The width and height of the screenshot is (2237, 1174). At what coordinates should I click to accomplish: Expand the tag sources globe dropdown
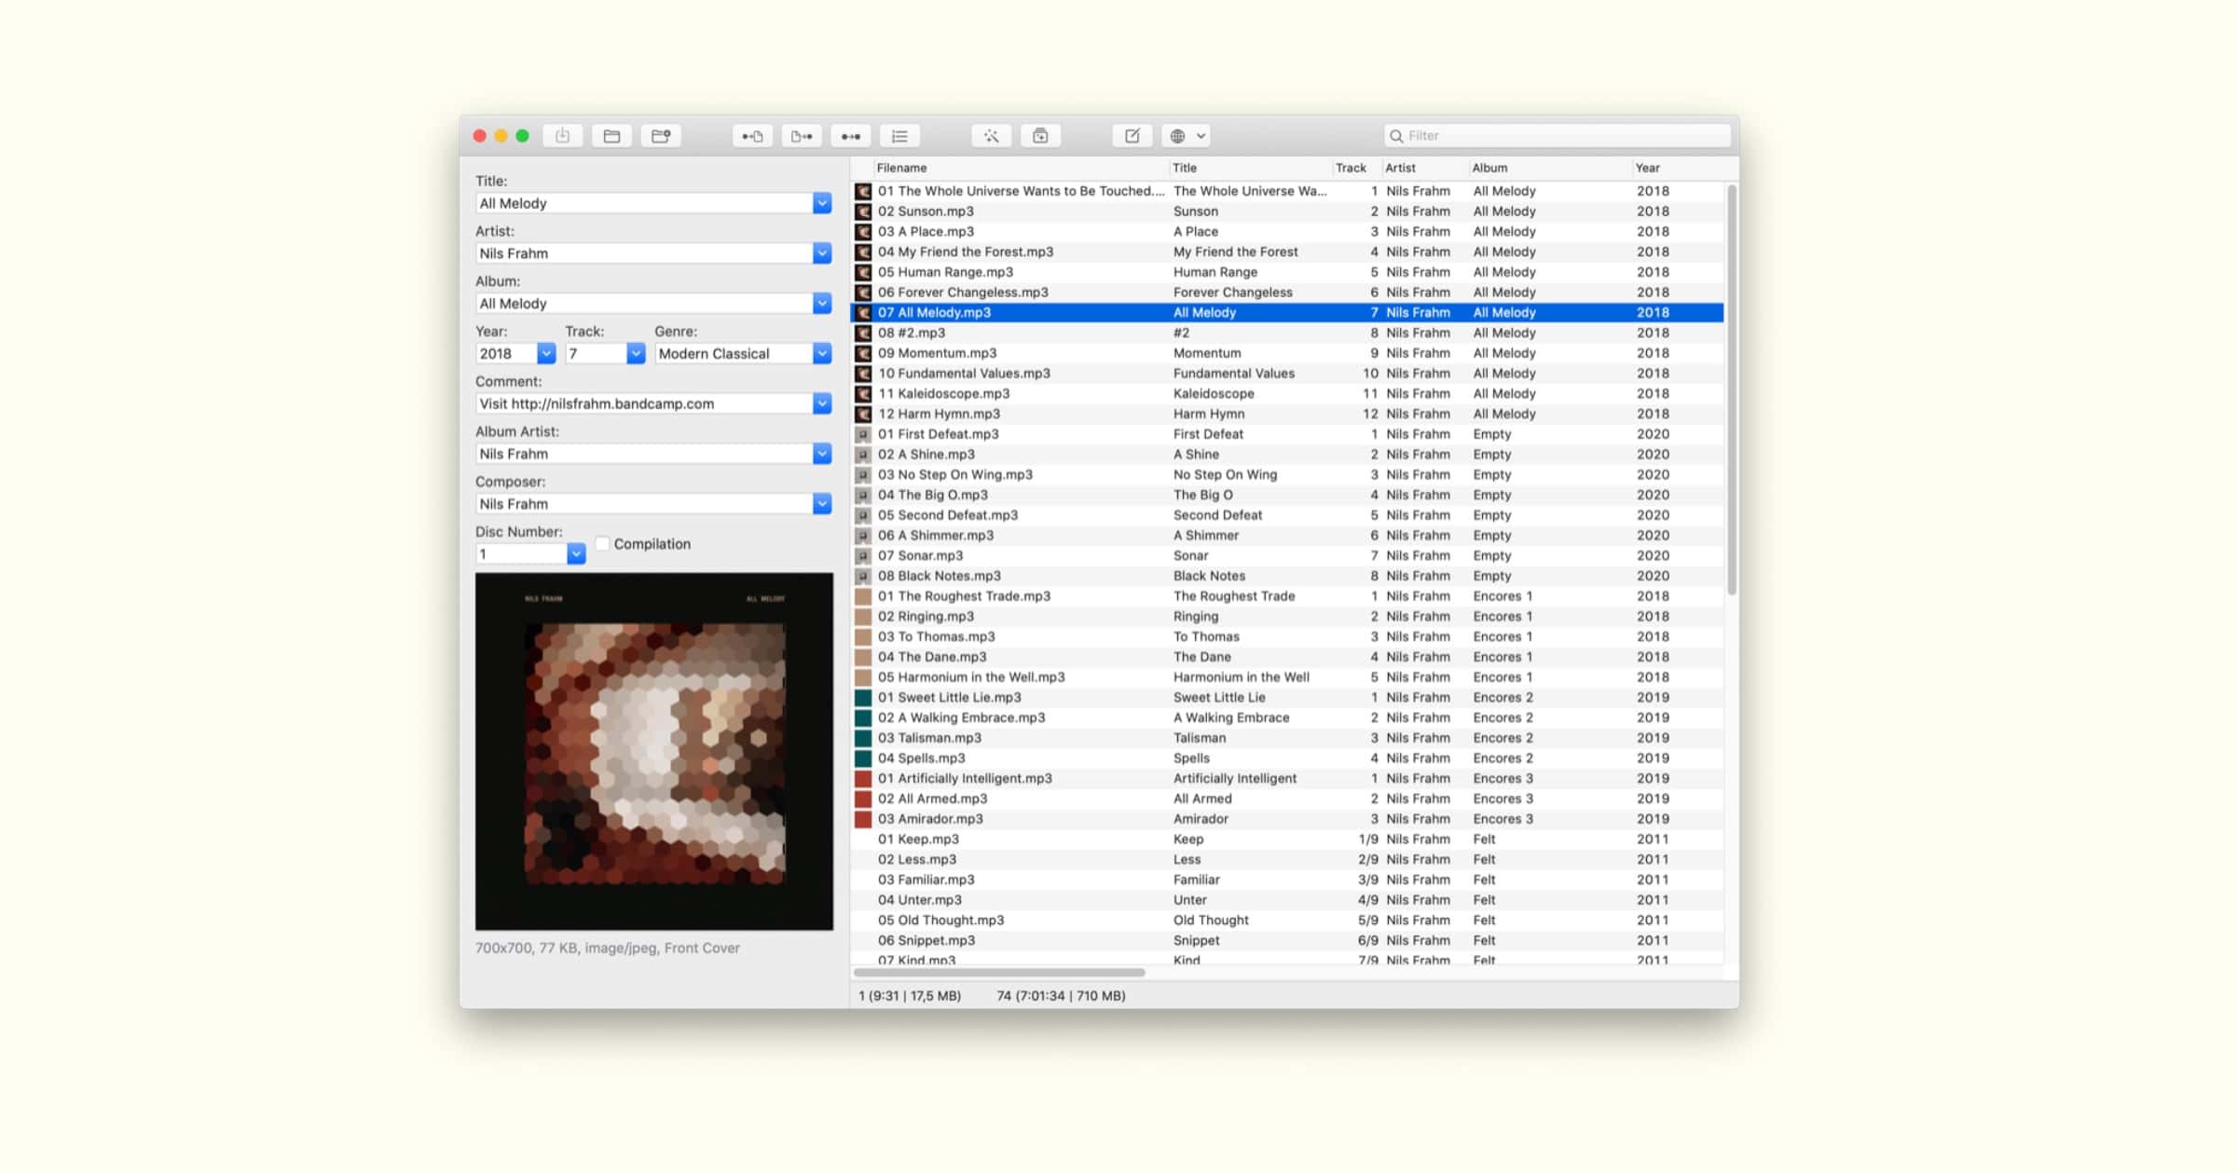[x=1187, y=136]
